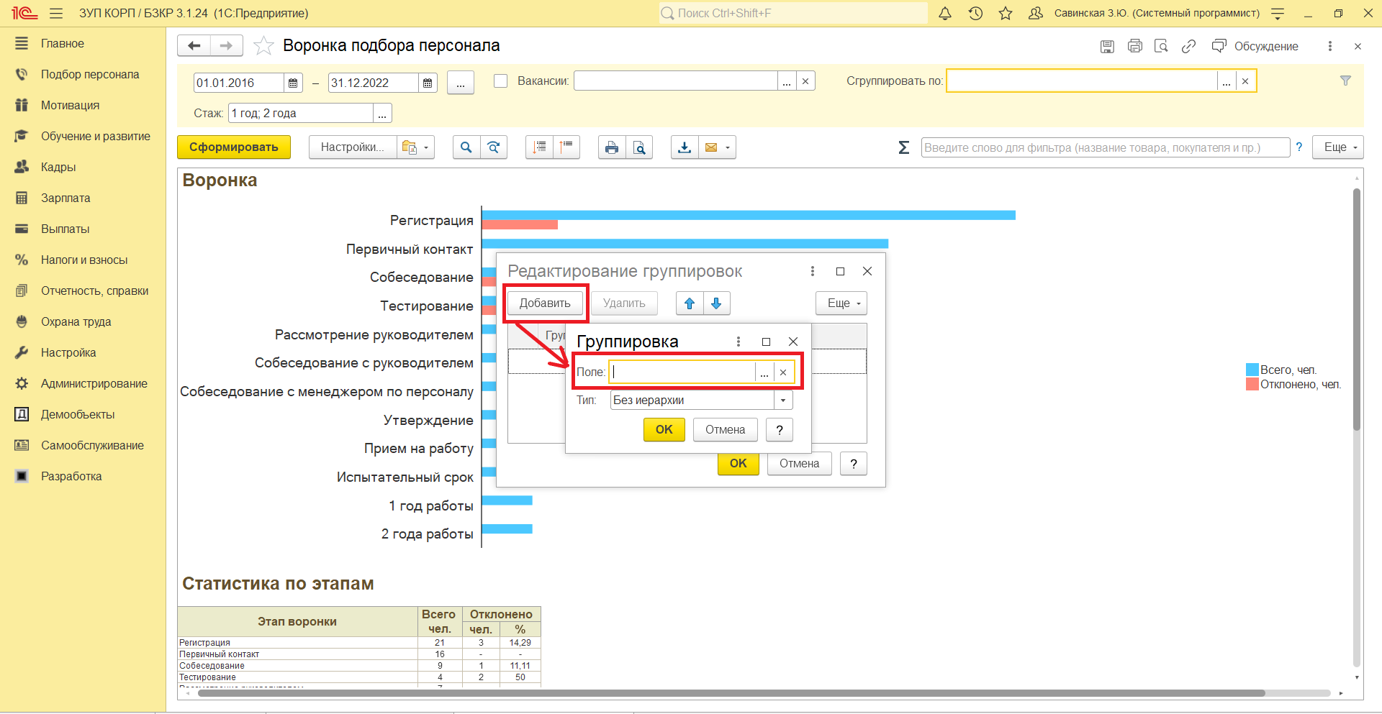
Task: Open history clock icon in title bar
Action: tap(975, 14)
